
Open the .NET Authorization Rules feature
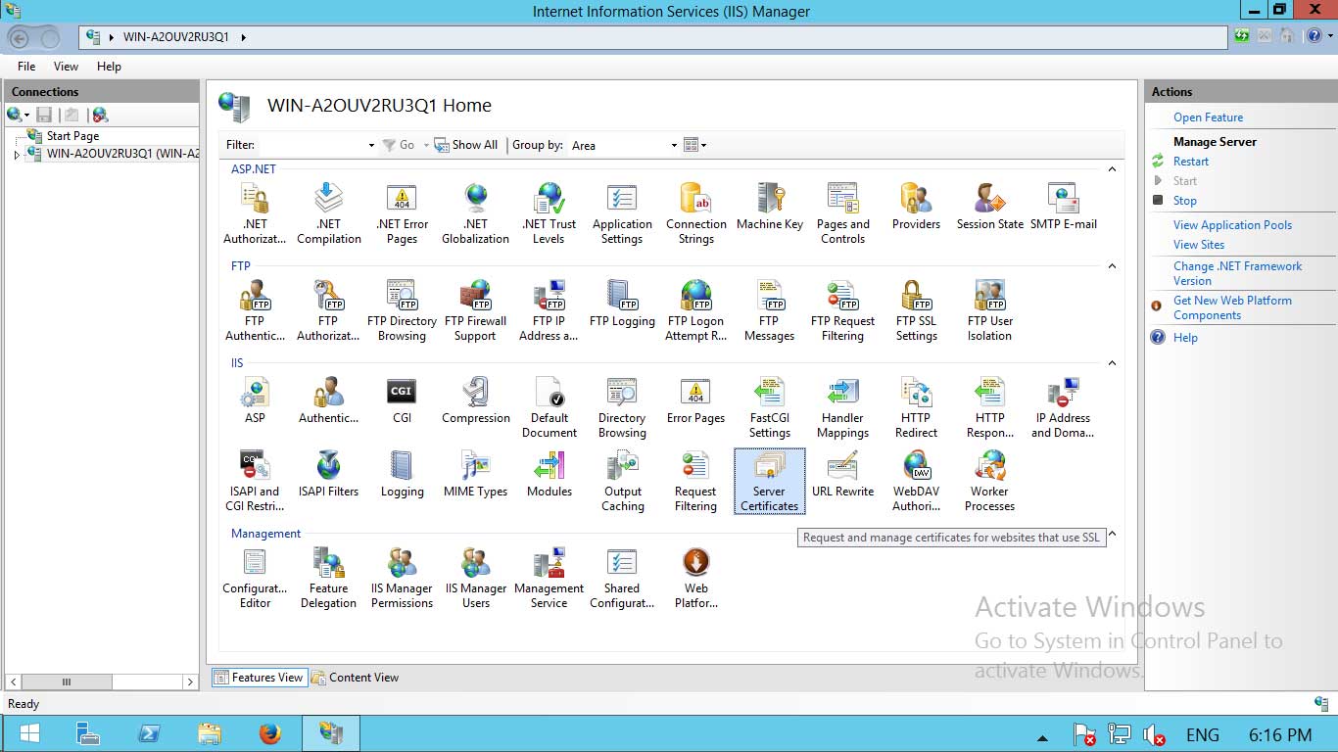[x=255, y=213]
